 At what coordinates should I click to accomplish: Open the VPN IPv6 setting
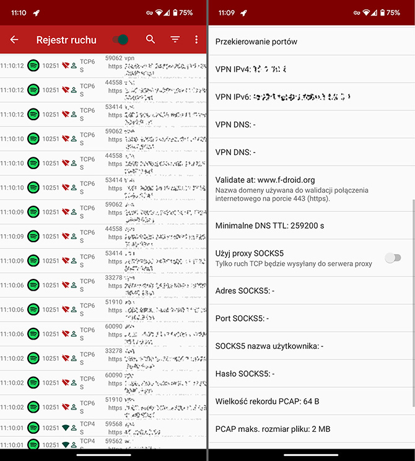[x=312, y=97]
